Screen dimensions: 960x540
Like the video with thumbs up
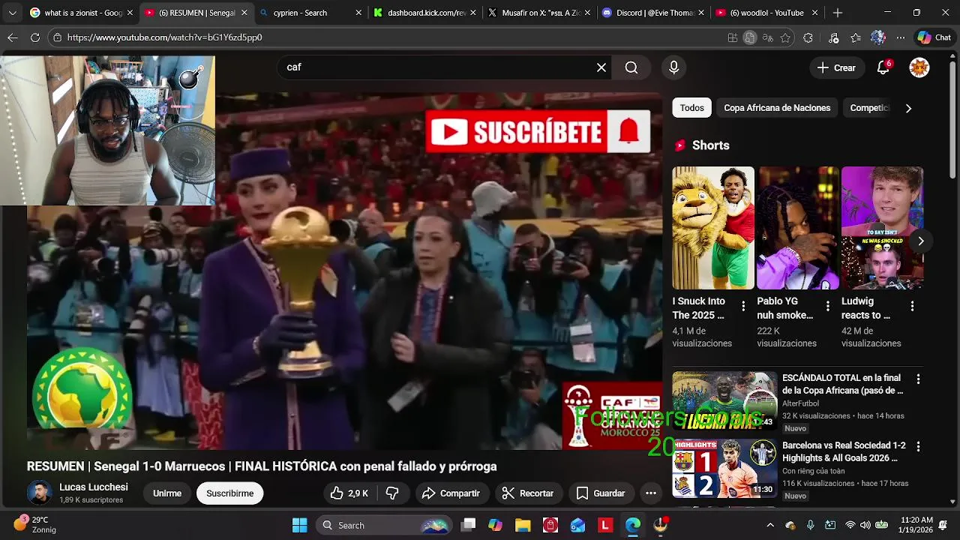coord(349,493)
